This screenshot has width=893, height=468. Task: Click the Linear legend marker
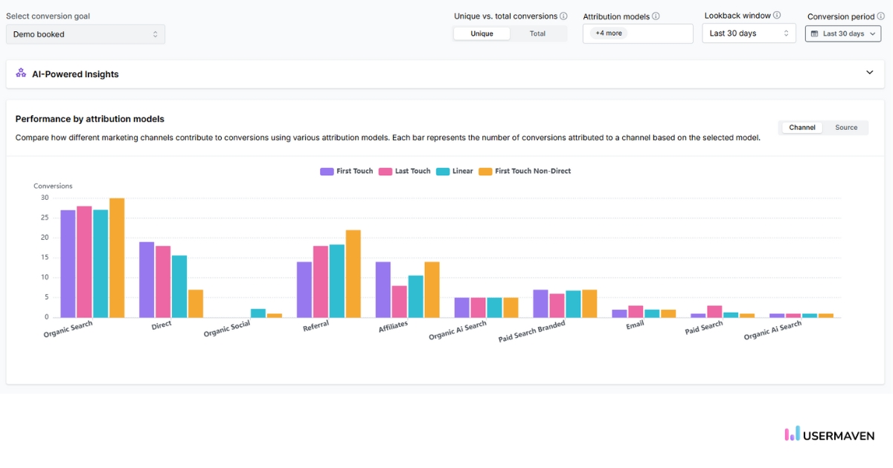click(x=444, y=171)
